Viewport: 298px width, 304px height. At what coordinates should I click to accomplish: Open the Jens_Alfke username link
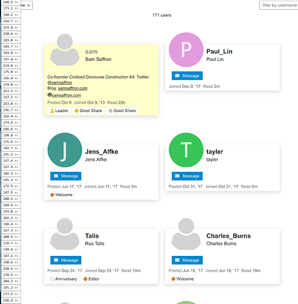point(102,152)
